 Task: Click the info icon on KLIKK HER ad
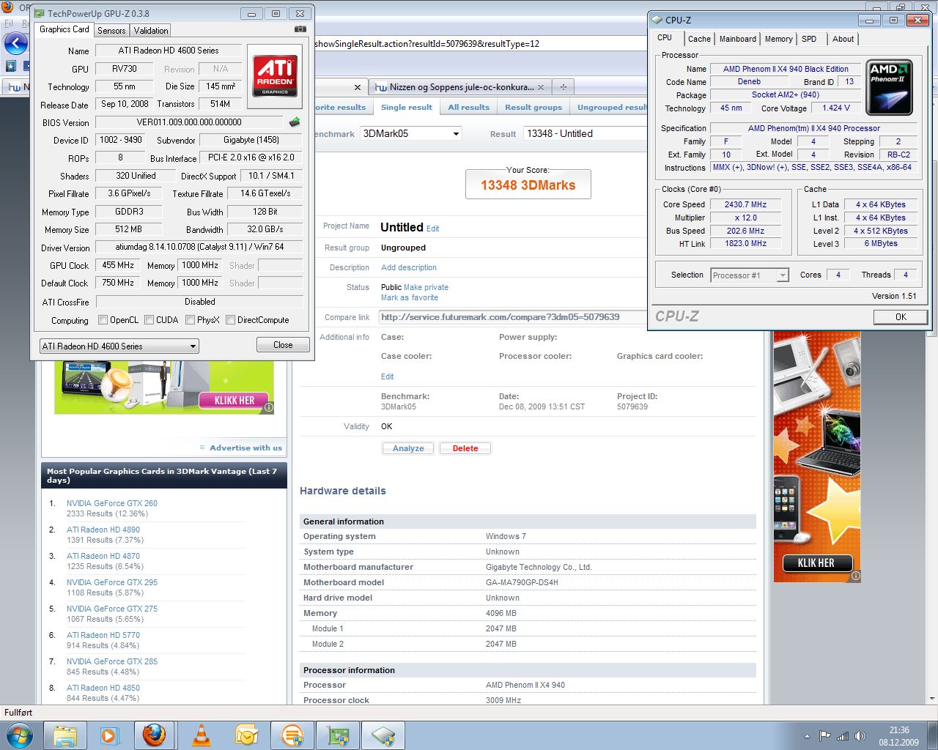pyautogui.click(x=268, y=406)
